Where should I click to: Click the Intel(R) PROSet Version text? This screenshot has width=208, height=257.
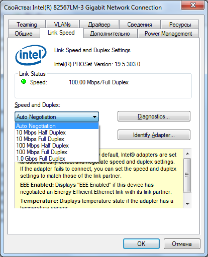coord(97,64)
